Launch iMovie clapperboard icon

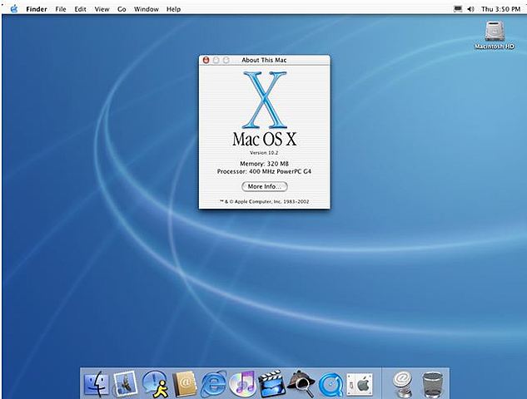(272, 384)
